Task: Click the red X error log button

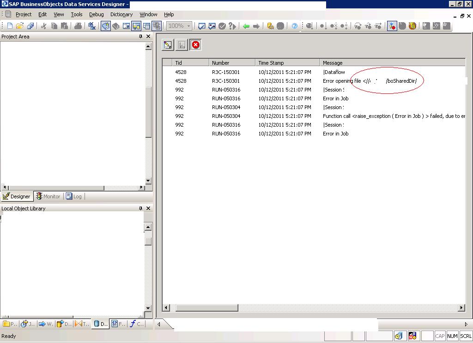Action: click(x=195, y=45)
